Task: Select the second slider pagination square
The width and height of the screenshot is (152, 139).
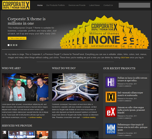Action: click(x=11, y=45)
